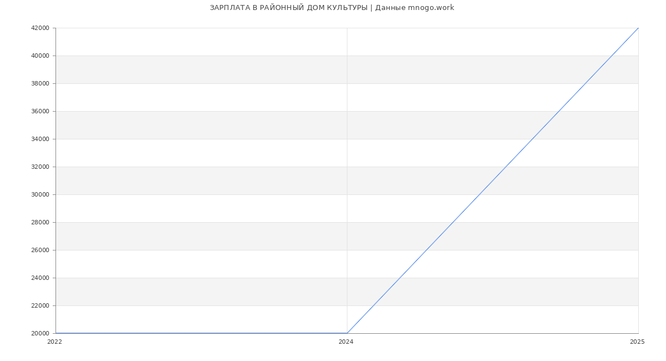Viewport: 666px width, 361px height.
Task: Select the line's peak point at 2025
Action: [638, 28]
